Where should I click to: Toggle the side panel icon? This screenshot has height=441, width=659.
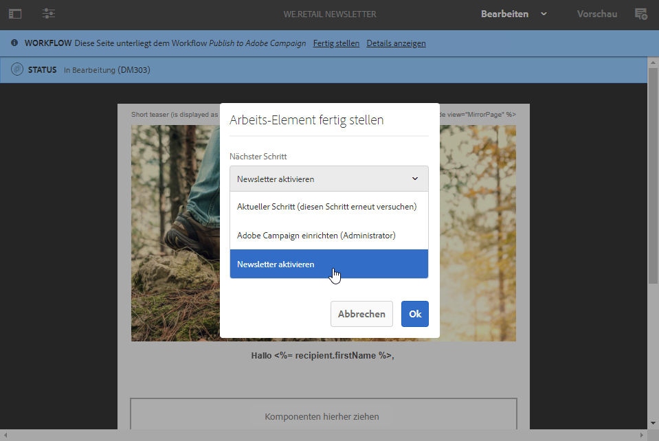tap(15, 14)
